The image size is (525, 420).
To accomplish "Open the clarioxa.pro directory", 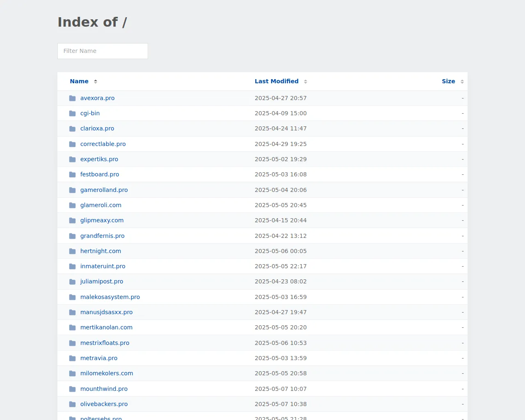I will tap(97, 128).
